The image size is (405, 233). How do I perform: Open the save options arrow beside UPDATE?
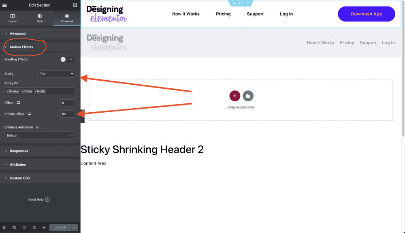[75, 228]
